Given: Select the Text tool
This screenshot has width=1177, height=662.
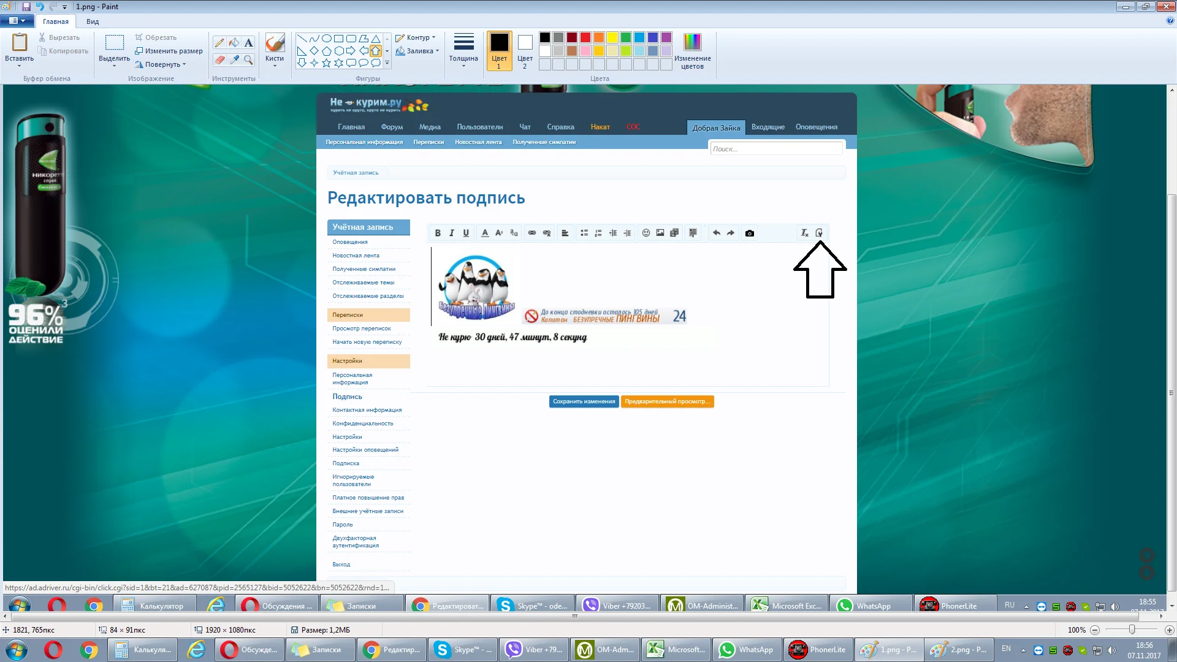Looking at the screenshot, I should (x=248, y=42).
